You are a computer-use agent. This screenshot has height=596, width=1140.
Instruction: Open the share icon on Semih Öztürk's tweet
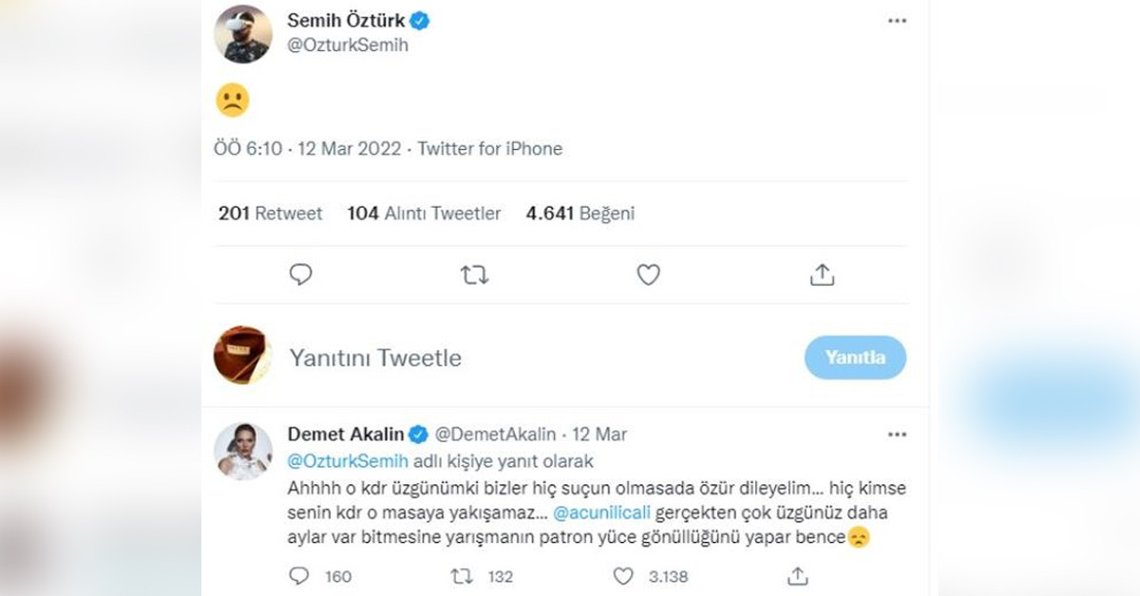pyautogui.click(x=822, y=274)
